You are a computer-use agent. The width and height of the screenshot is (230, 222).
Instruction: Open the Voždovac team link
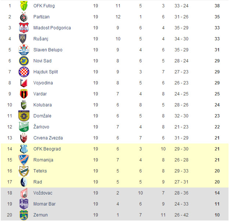coord(43,193)
